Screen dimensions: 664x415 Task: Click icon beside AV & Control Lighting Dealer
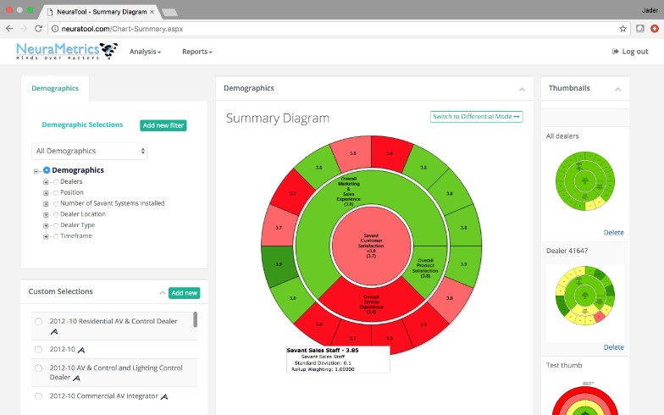click(76, 378)
